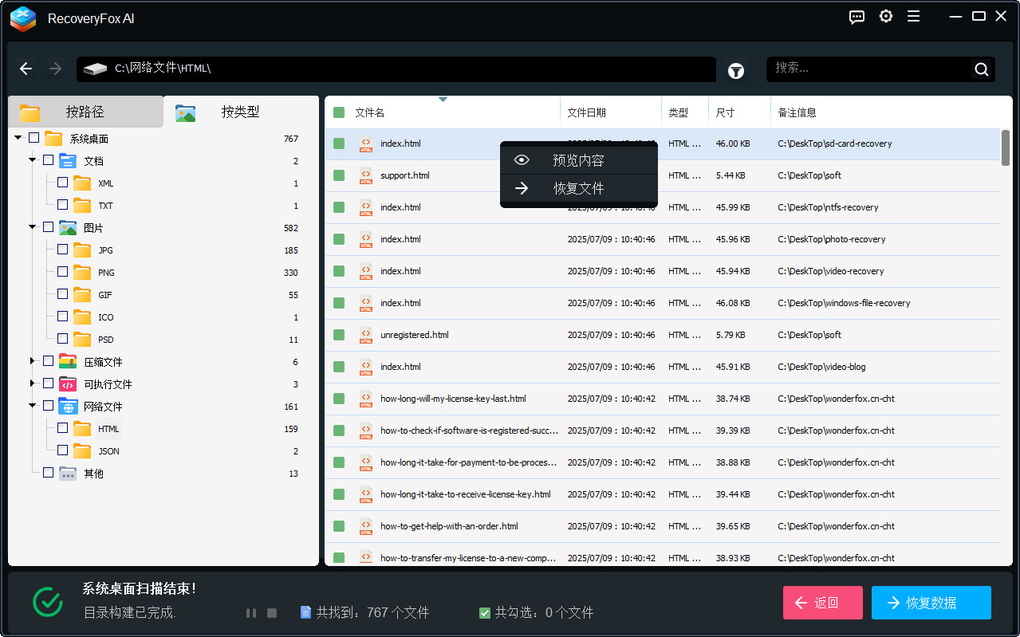Collapse the 图片 tree node
Viewport: 1020px width, 637px height.
click(33, 227)
